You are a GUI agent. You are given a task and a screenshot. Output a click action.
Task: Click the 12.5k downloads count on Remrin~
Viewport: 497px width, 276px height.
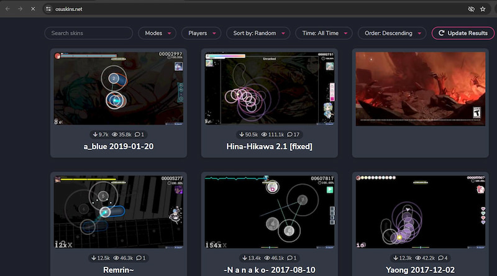click(x=101, y=258)
